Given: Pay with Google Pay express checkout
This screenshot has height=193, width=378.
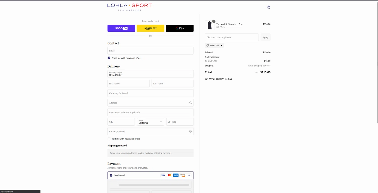Looking at the screenshot, I should click(x=180, y=28).
